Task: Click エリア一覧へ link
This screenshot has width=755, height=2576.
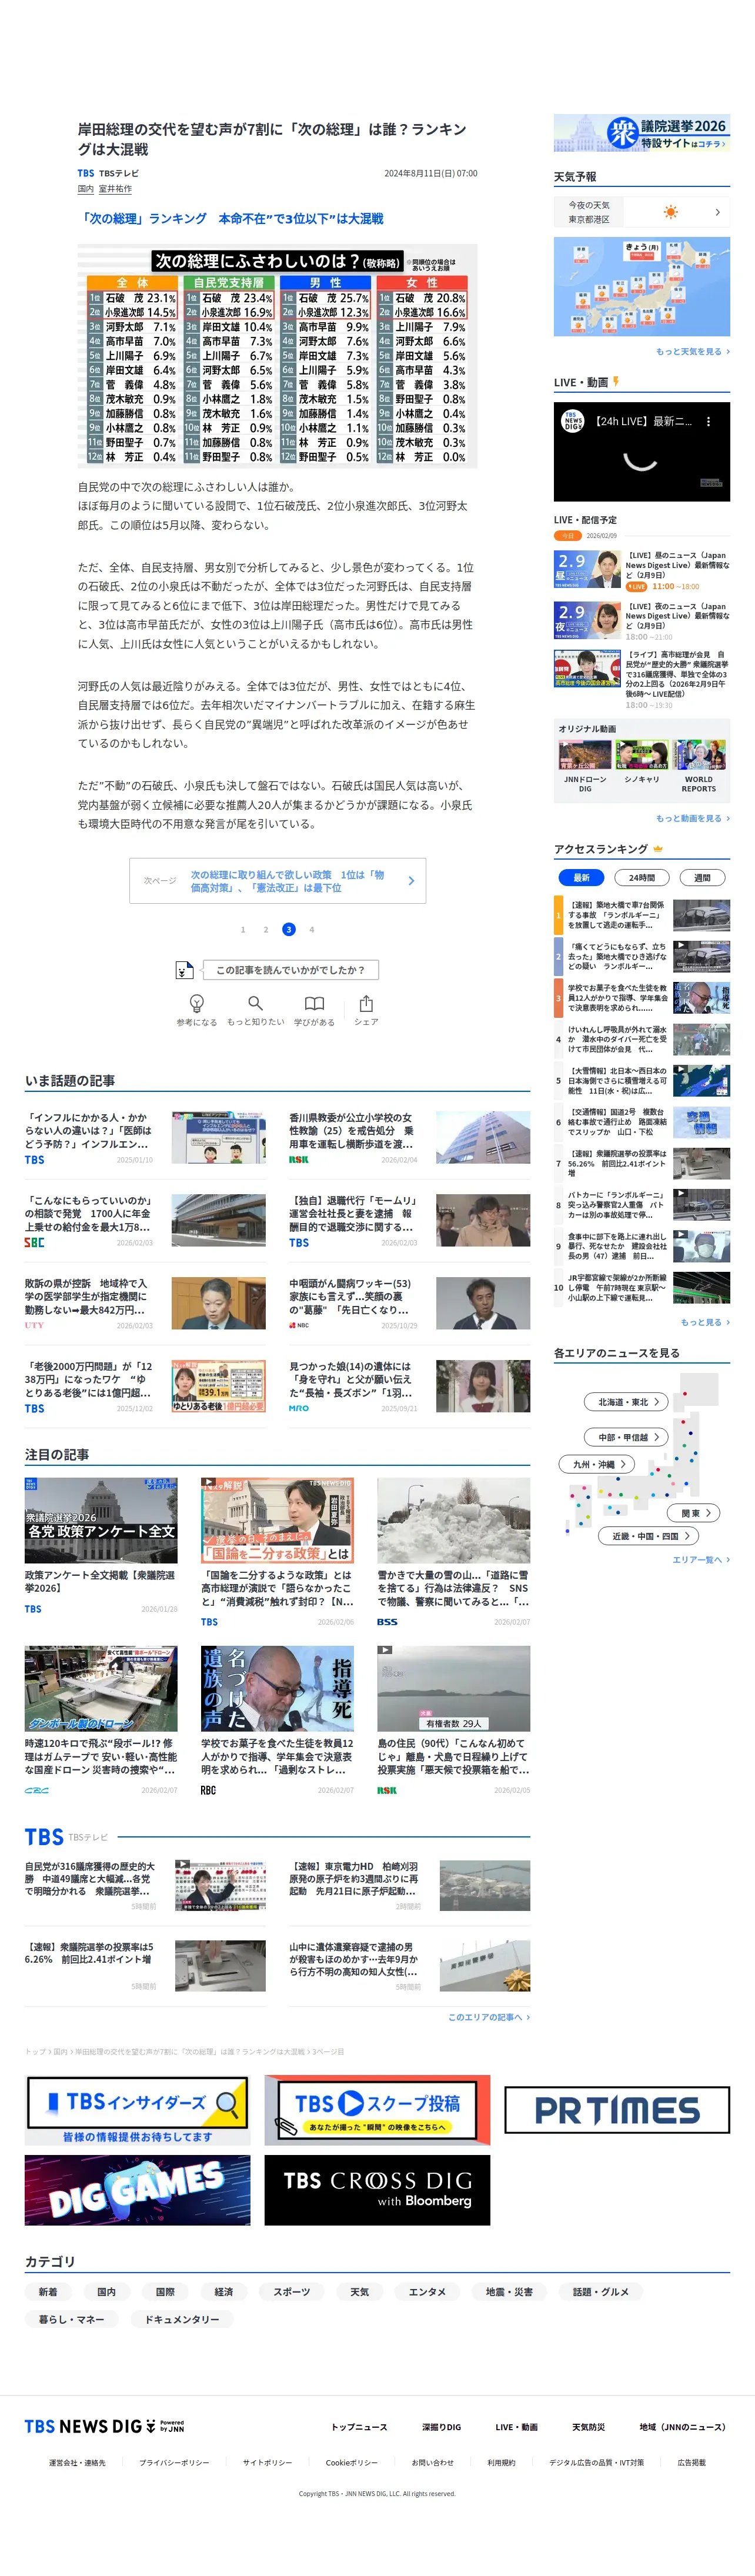Action: (701, 1560)
